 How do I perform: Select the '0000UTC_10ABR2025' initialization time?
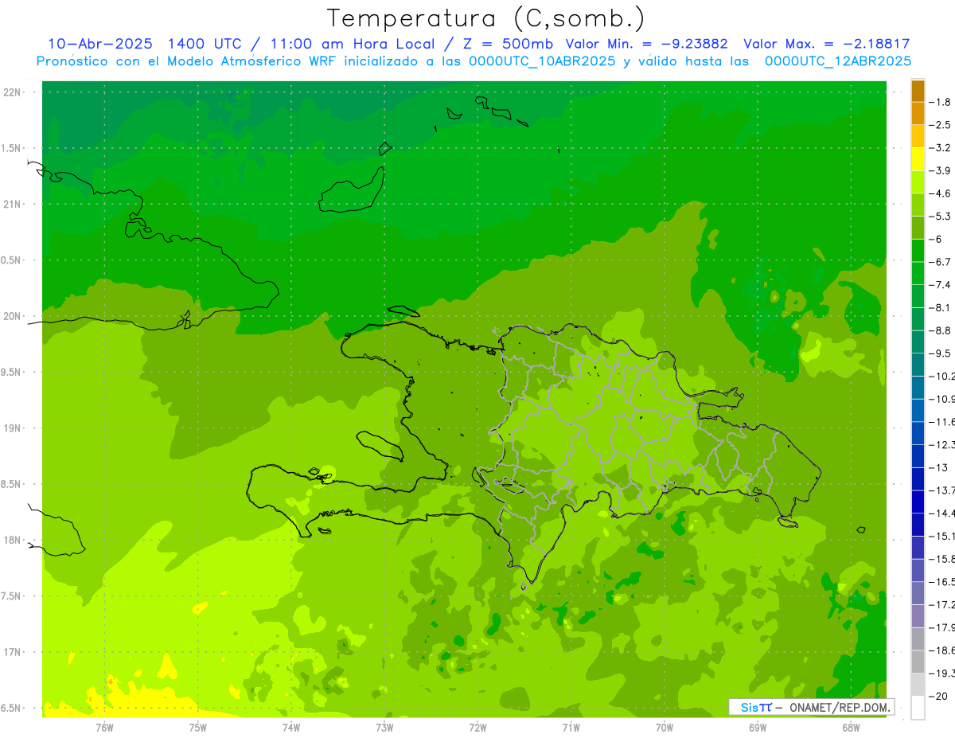tap(543, 61)
